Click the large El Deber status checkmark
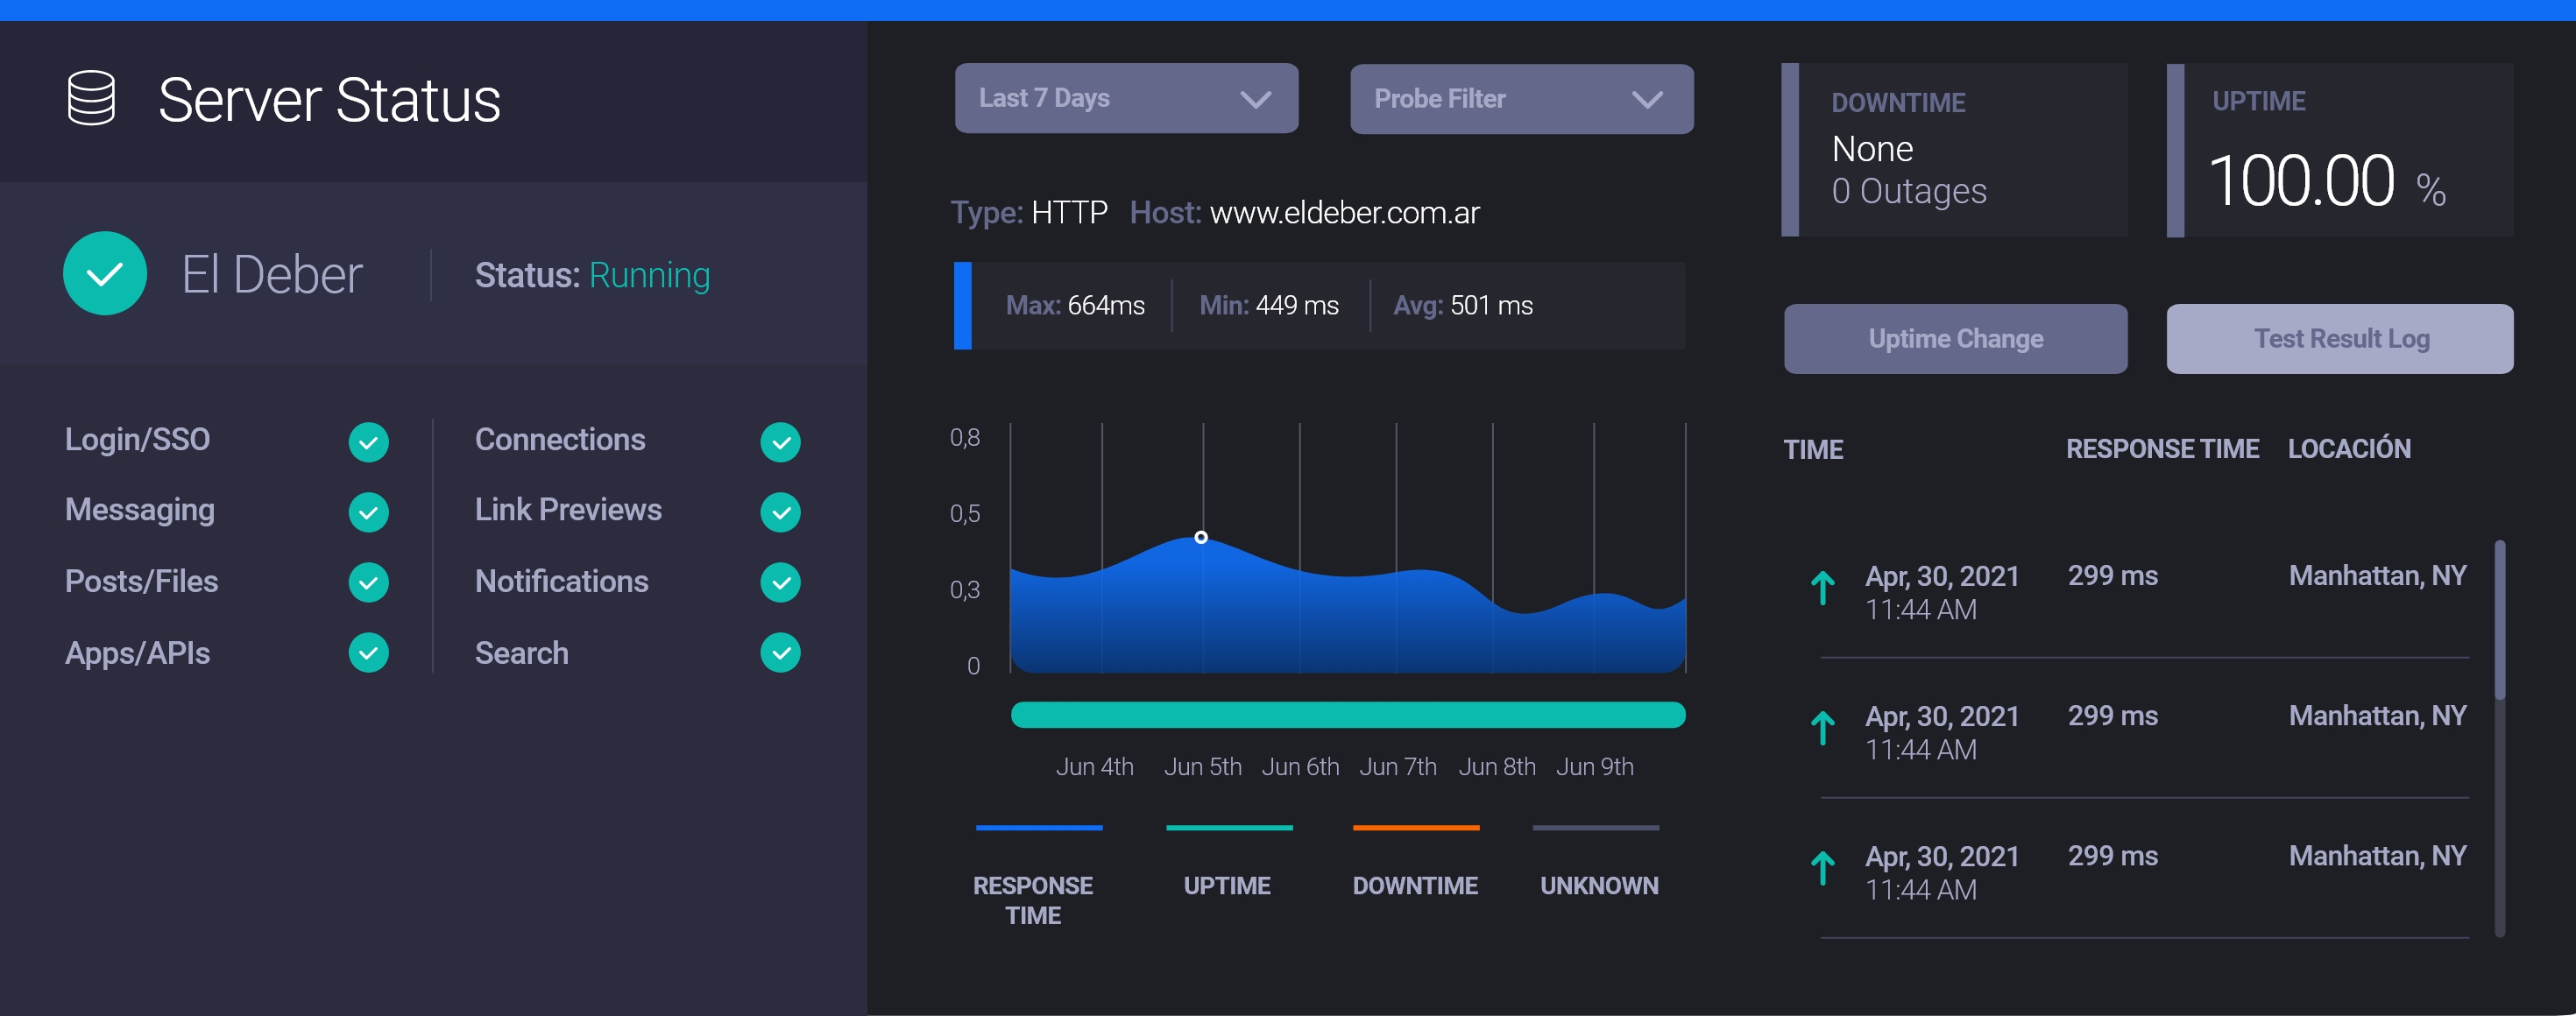This screenshot has height=1016, width=2576. [x=105, y=273]
